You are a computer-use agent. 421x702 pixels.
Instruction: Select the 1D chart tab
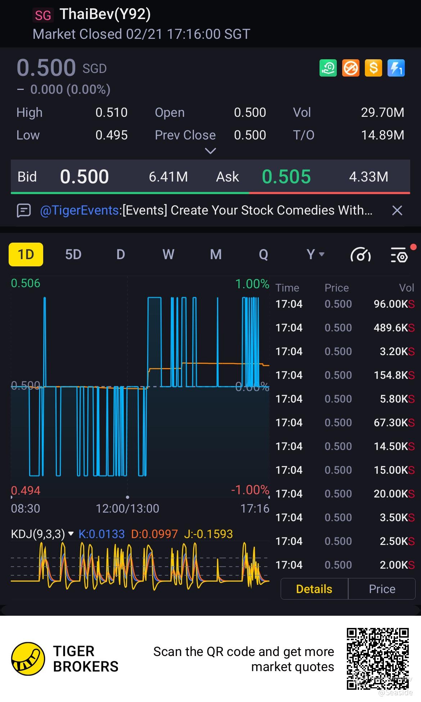point(26,254)
